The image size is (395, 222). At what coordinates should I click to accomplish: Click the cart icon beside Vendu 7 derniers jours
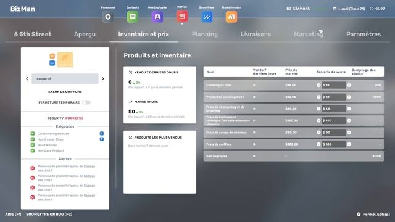130,72
